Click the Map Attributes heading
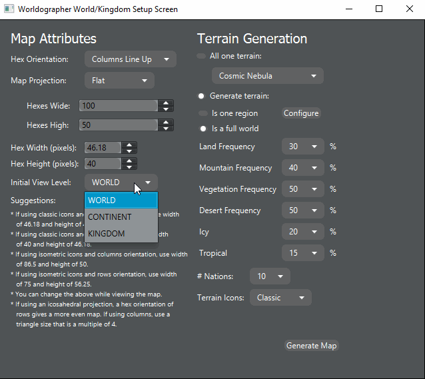 pyautogui.click(x=53, y=39)
